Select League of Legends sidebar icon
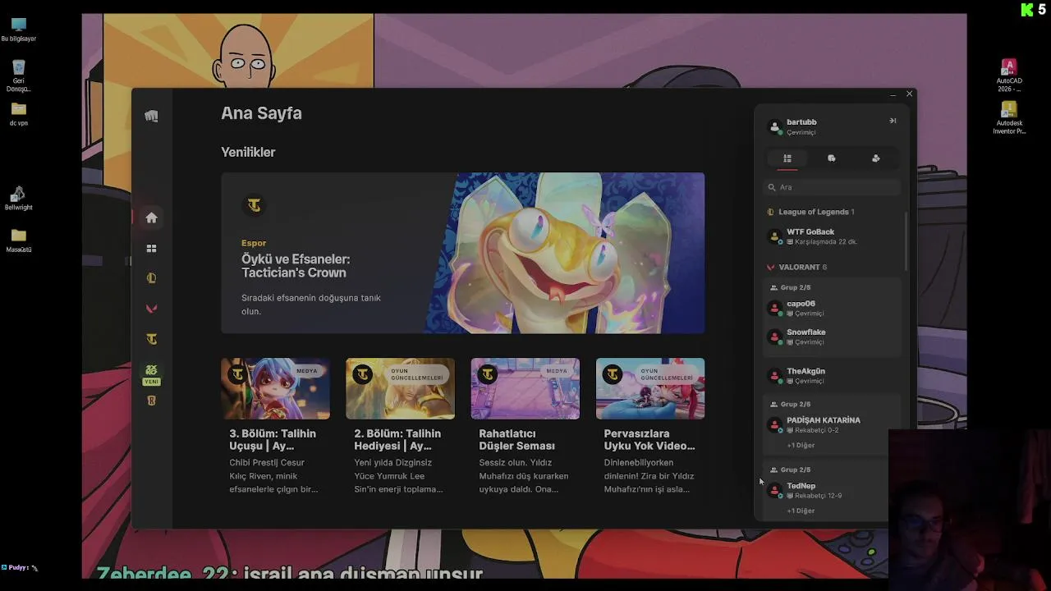 (151, 278)
